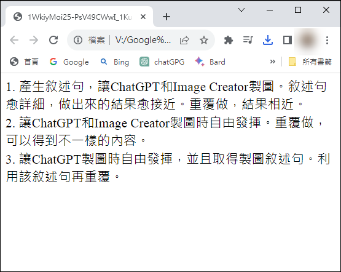
Task: Open the tab search chevron
Action: 241,10
